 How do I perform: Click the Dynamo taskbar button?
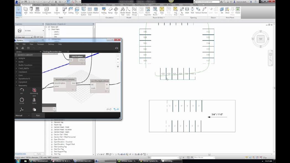[105, 161]
